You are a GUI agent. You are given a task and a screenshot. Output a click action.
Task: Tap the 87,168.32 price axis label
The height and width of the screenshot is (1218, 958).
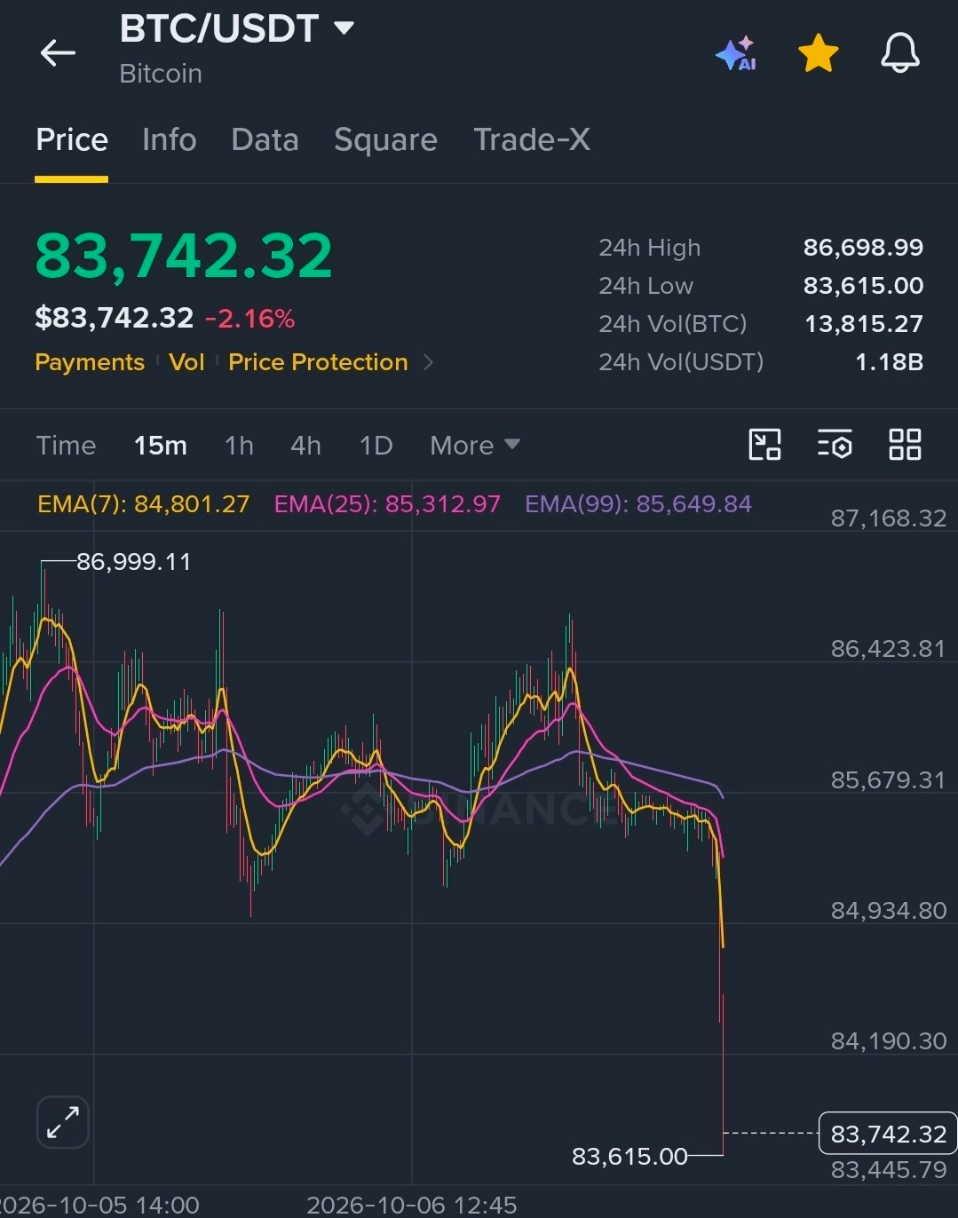[889, 518]
